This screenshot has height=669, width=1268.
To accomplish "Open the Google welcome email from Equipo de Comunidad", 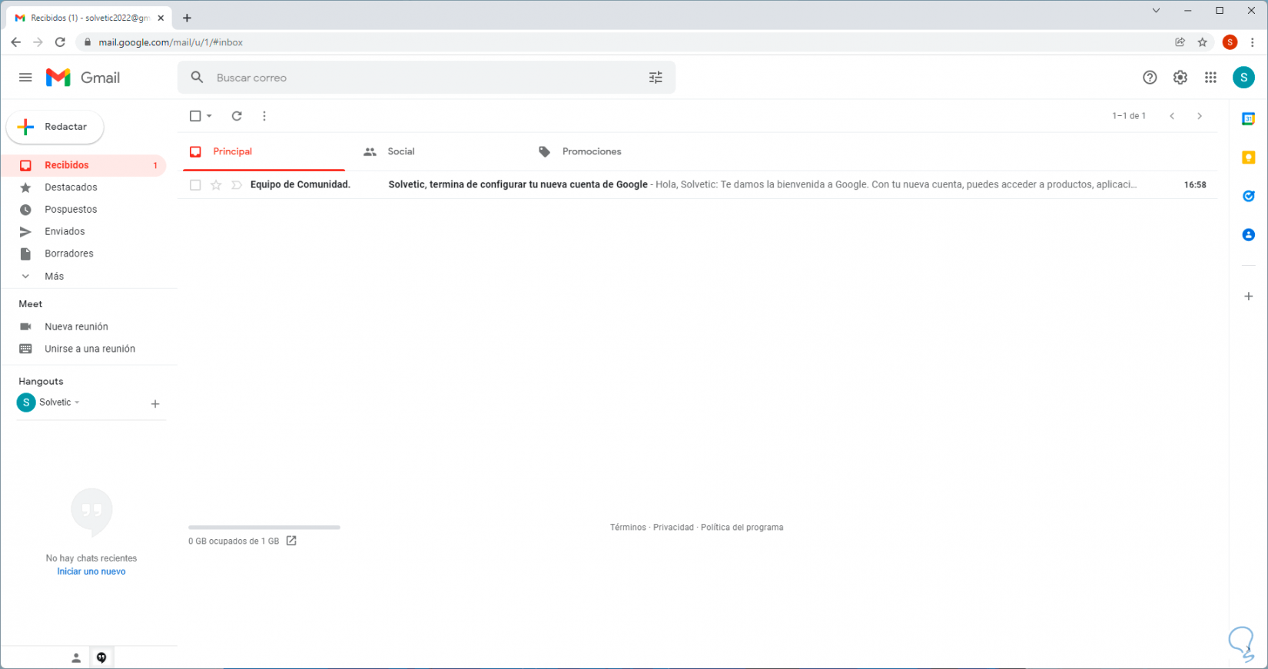I will click(697, 185).
